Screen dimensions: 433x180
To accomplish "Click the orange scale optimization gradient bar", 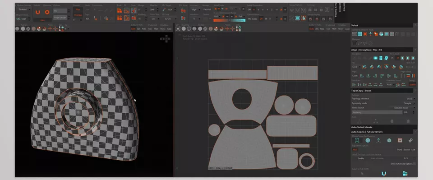I will point(221,20).
